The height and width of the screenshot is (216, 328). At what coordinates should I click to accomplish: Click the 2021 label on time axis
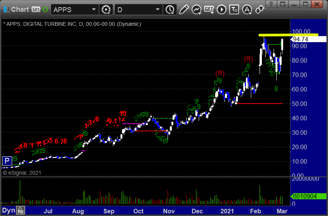coord(227,211)
